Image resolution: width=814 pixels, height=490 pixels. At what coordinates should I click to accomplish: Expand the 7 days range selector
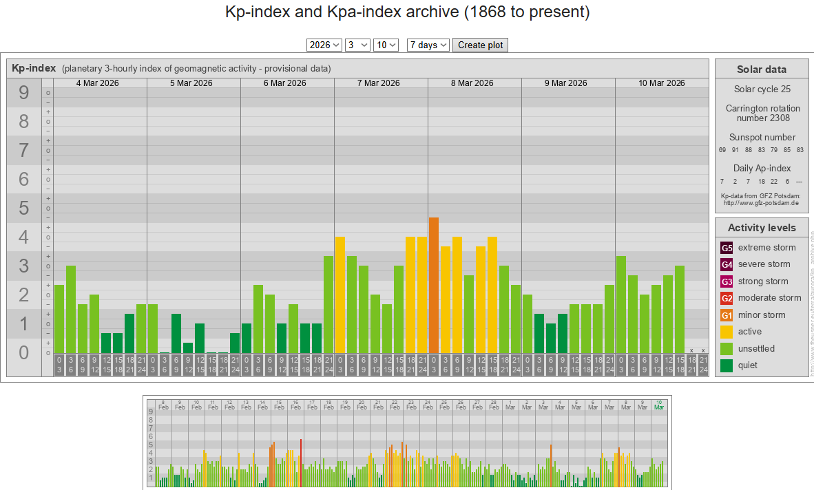click(428, 45)
